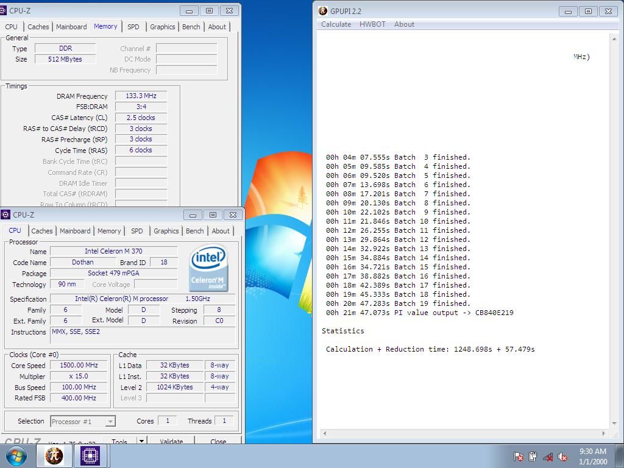Click the Batch 19 finished line
Image resolution: width=624 pixels, height=468 pixels.
pyautogui.click(x=399, y=303)
